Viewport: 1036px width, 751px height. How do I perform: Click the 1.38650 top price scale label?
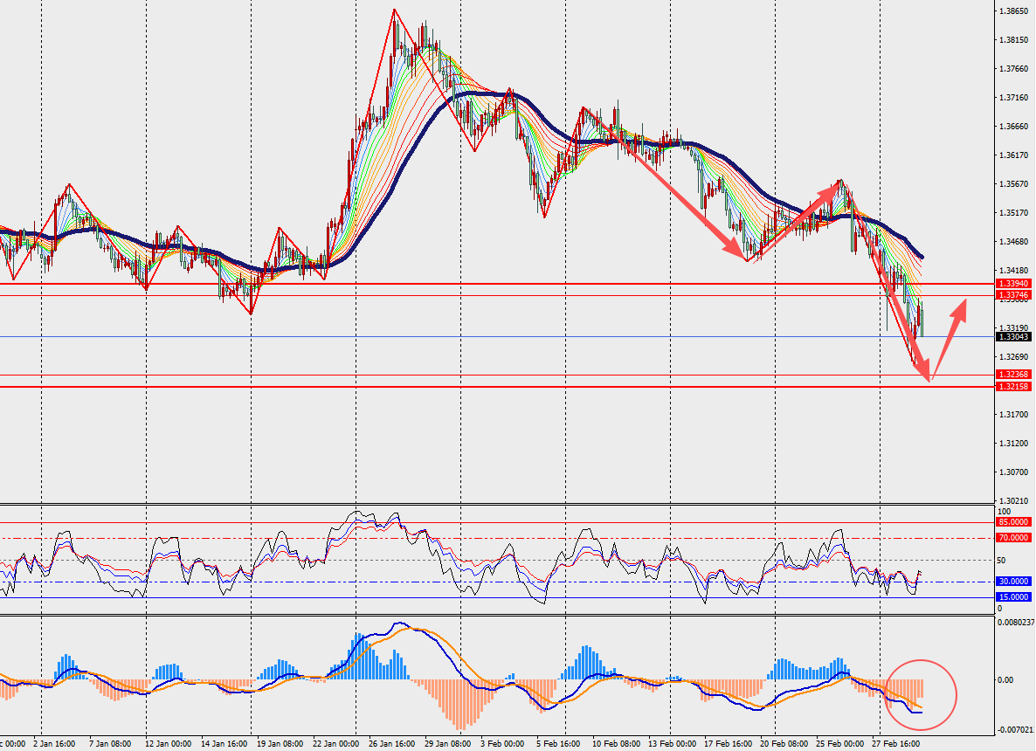[1013, 11]
